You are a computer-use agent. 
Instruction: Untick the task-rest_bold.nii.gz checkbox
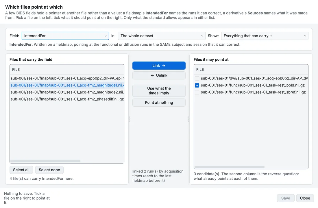point(197,85)
